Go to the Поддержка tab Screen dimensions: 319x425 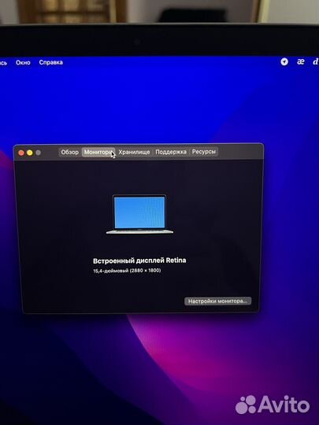(171, 152)
